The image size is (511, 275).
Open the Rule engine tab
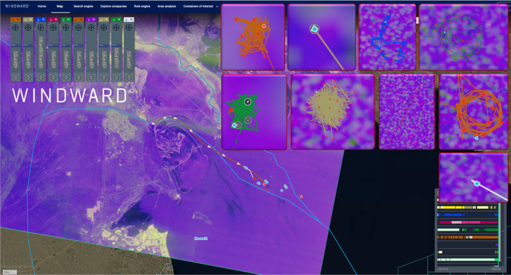tap(142, 6)
